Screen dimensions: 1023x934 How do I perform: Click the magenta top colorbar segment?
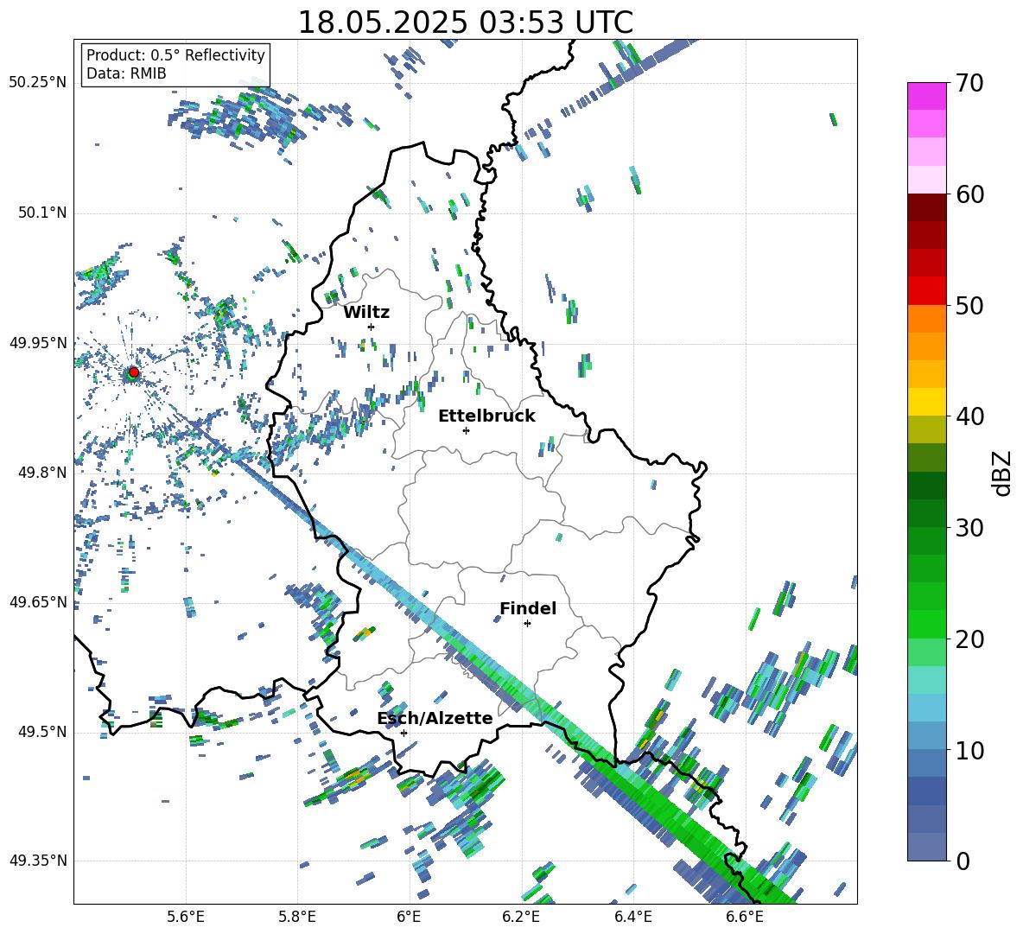(926, 96)
